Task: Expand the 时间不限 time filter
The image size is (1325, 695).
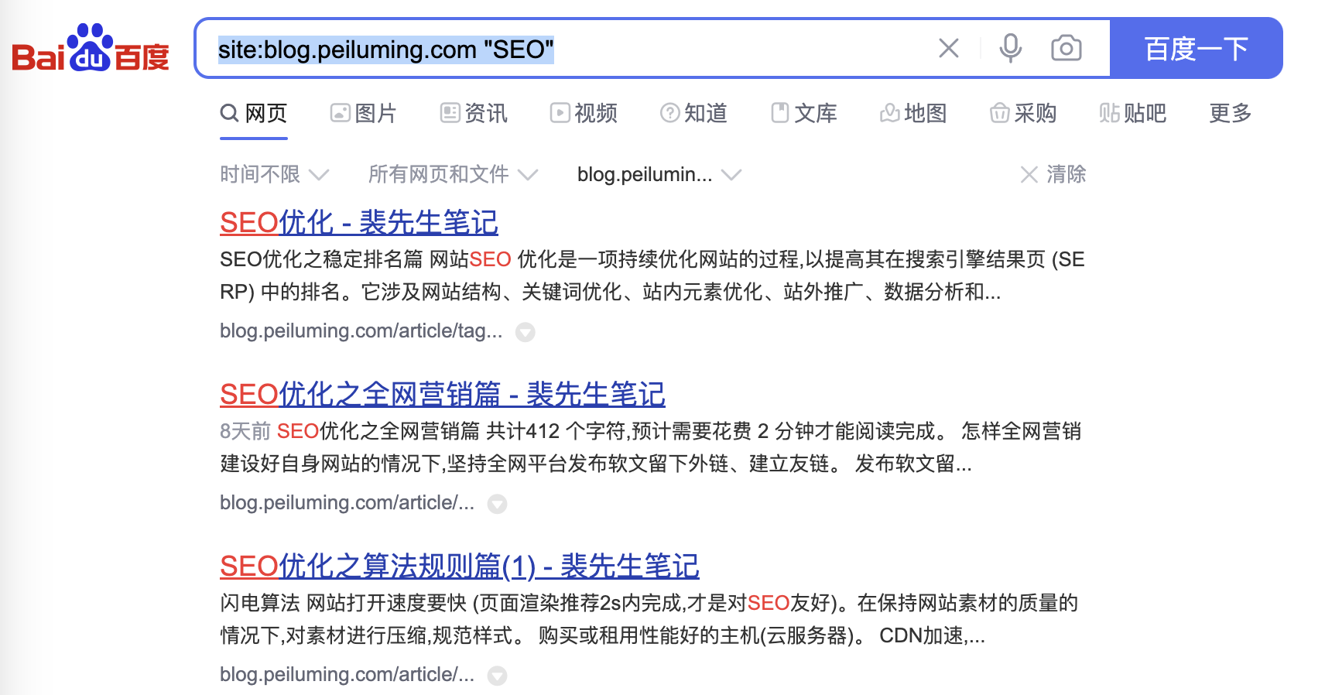Action: 274,175
